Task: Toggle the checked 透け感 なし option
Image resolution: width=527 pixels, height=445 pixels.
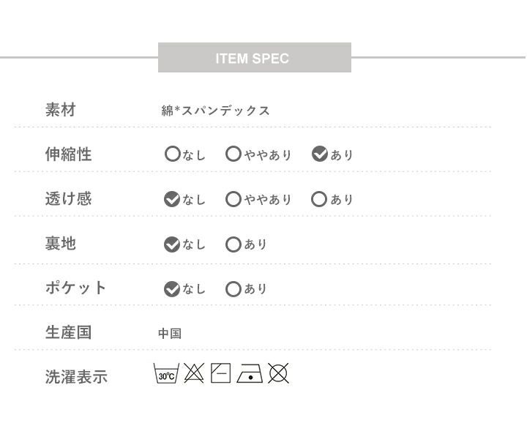Action: 172,199
